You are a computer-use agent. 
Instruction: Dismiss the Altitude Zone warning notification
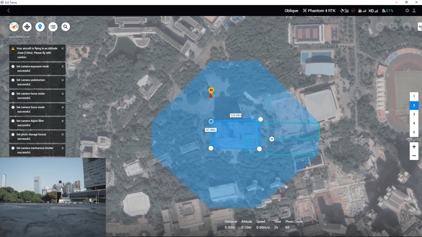[63, 48]
